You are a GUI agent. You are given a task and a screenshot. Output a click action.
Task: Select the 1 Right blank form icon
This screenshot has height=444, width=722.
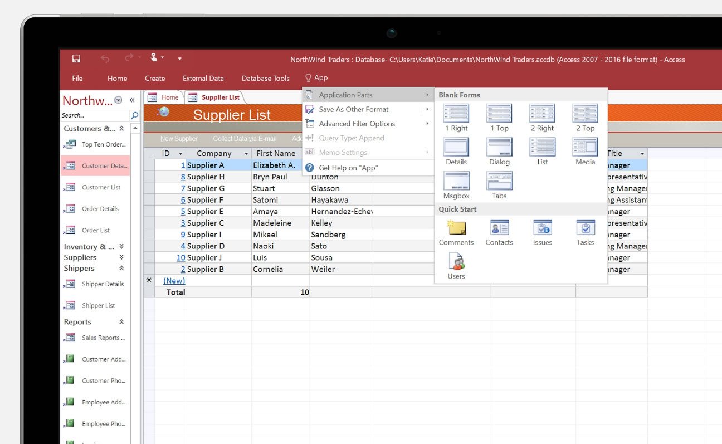coord(456,114)
